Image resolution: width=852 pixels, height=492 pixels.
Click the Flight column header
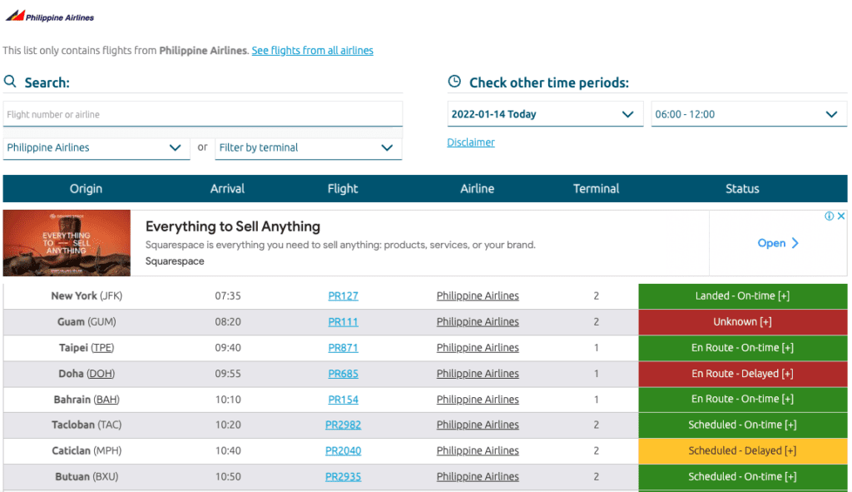tap(343, 189)
